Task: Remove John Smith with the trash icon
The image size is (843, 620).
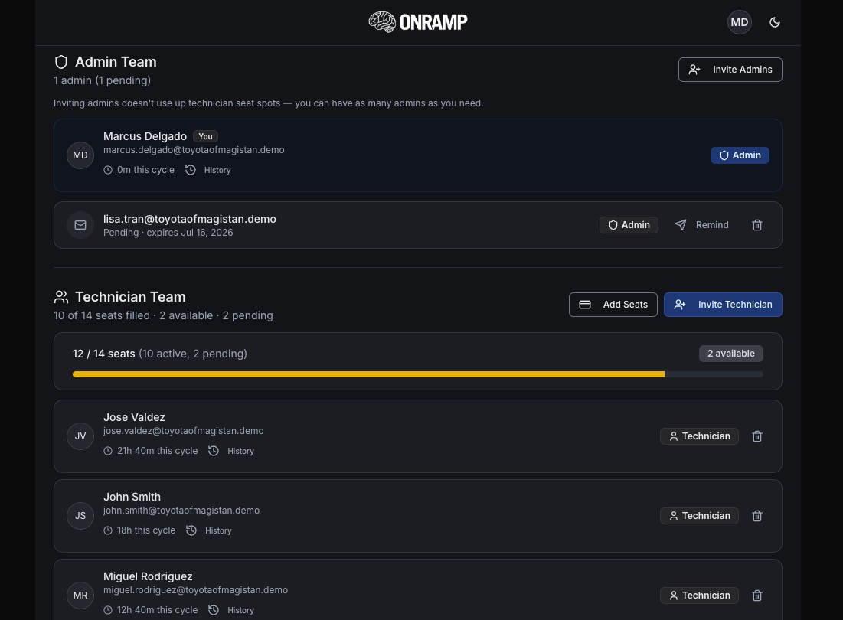Action: tap(757, 516)
